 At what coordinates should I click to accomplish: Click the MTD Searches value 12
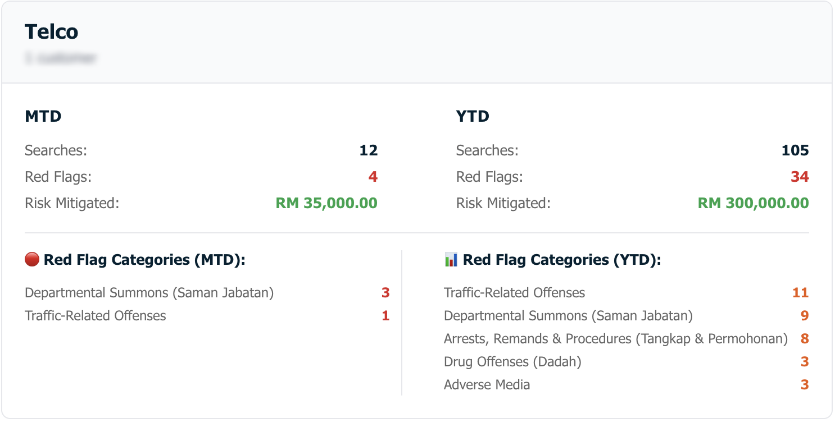point(369,150)
